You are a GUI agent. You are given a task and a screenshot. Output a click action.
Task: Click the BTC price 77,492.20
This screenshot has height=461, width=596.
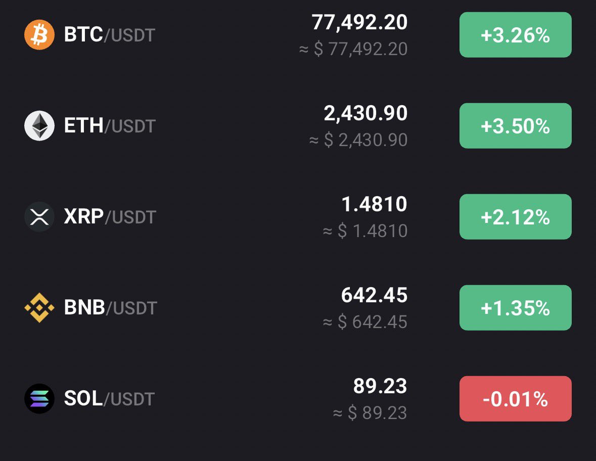click(x=359, y=22)
